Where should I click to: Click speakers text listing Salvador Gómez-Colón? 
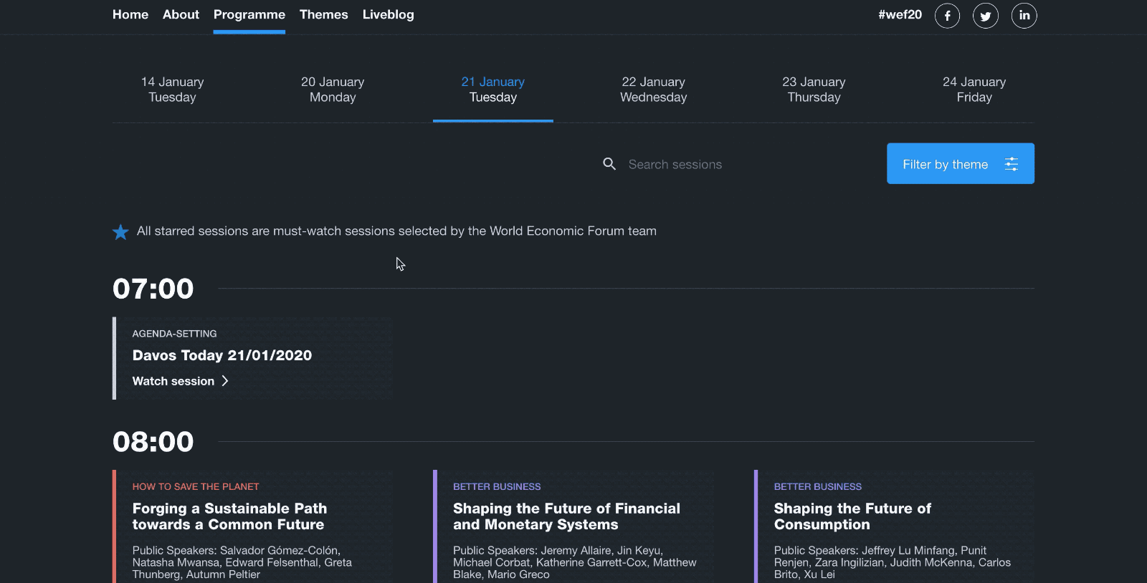242,562
